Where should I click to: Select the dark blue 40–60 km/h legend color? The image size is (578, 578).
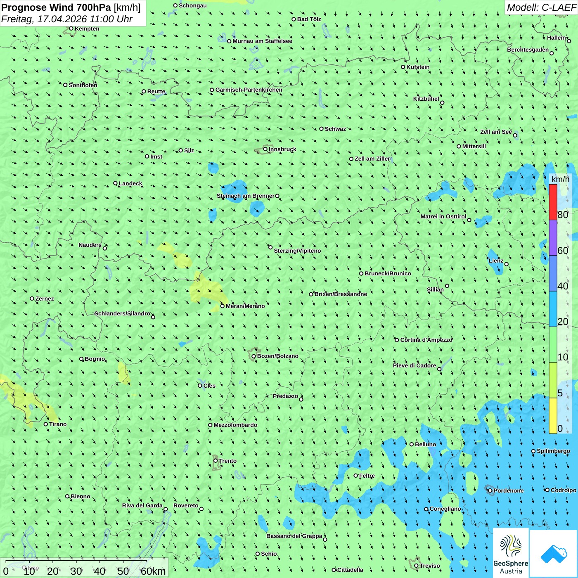click(553, 273)
